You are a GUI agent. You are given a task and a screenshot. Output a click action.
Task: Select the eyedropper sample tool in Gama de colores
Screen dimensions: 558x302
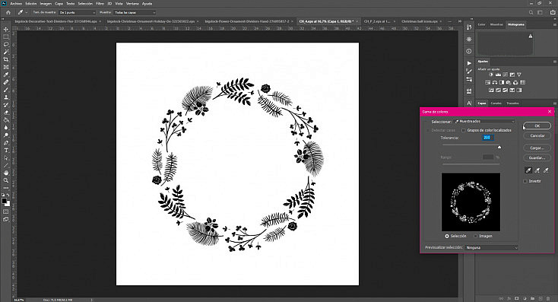528,170
